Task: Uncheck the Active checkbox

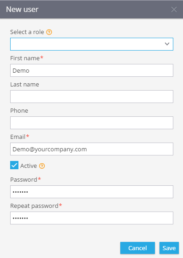Action: [14, 165]
